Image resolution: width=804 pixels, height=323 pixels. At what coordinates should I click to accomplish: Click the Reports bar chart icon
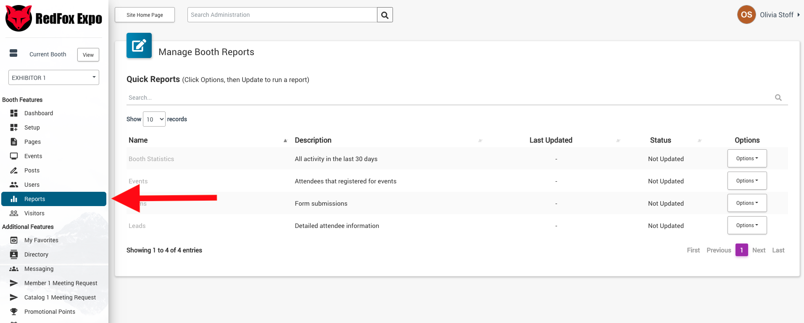click(14, 199)
